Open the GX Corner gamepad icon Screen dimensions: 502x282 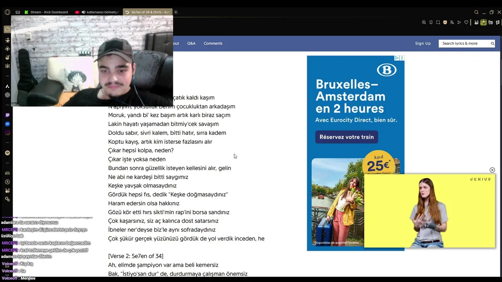18,12
